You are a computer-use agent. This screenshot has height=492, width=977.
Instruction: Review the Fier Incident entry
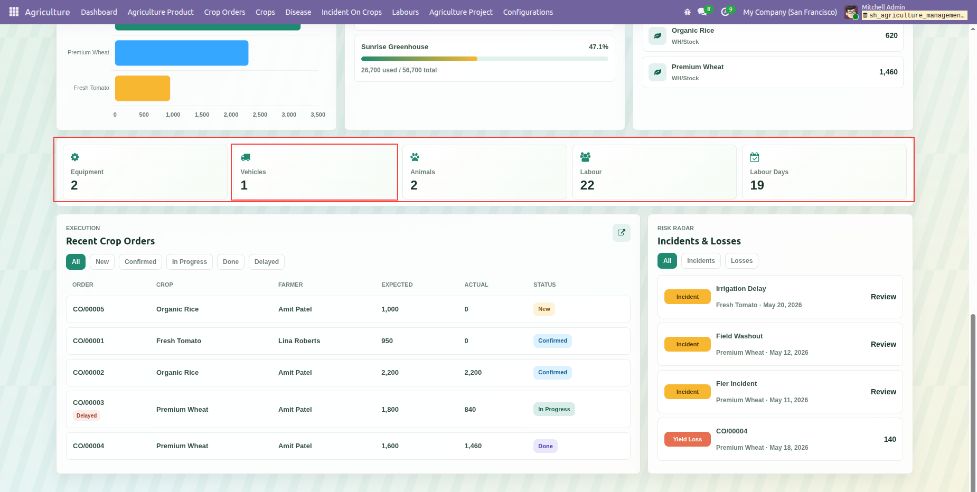pyautogui.click(x=883, y=392)
